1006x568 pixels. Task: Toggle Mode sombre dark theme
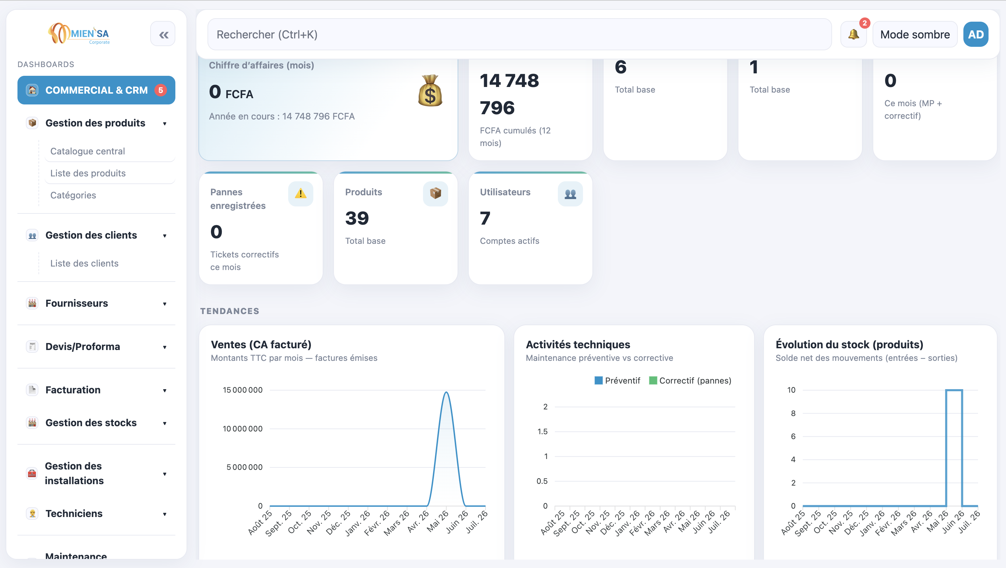coord(914,34)
